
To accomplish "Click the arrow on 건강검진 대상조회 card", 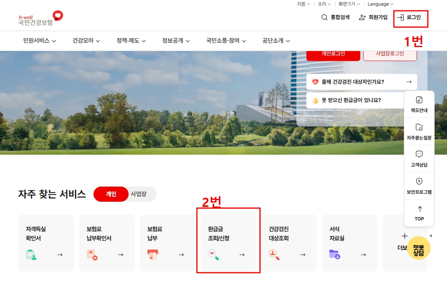I will (x=303, y=255).
